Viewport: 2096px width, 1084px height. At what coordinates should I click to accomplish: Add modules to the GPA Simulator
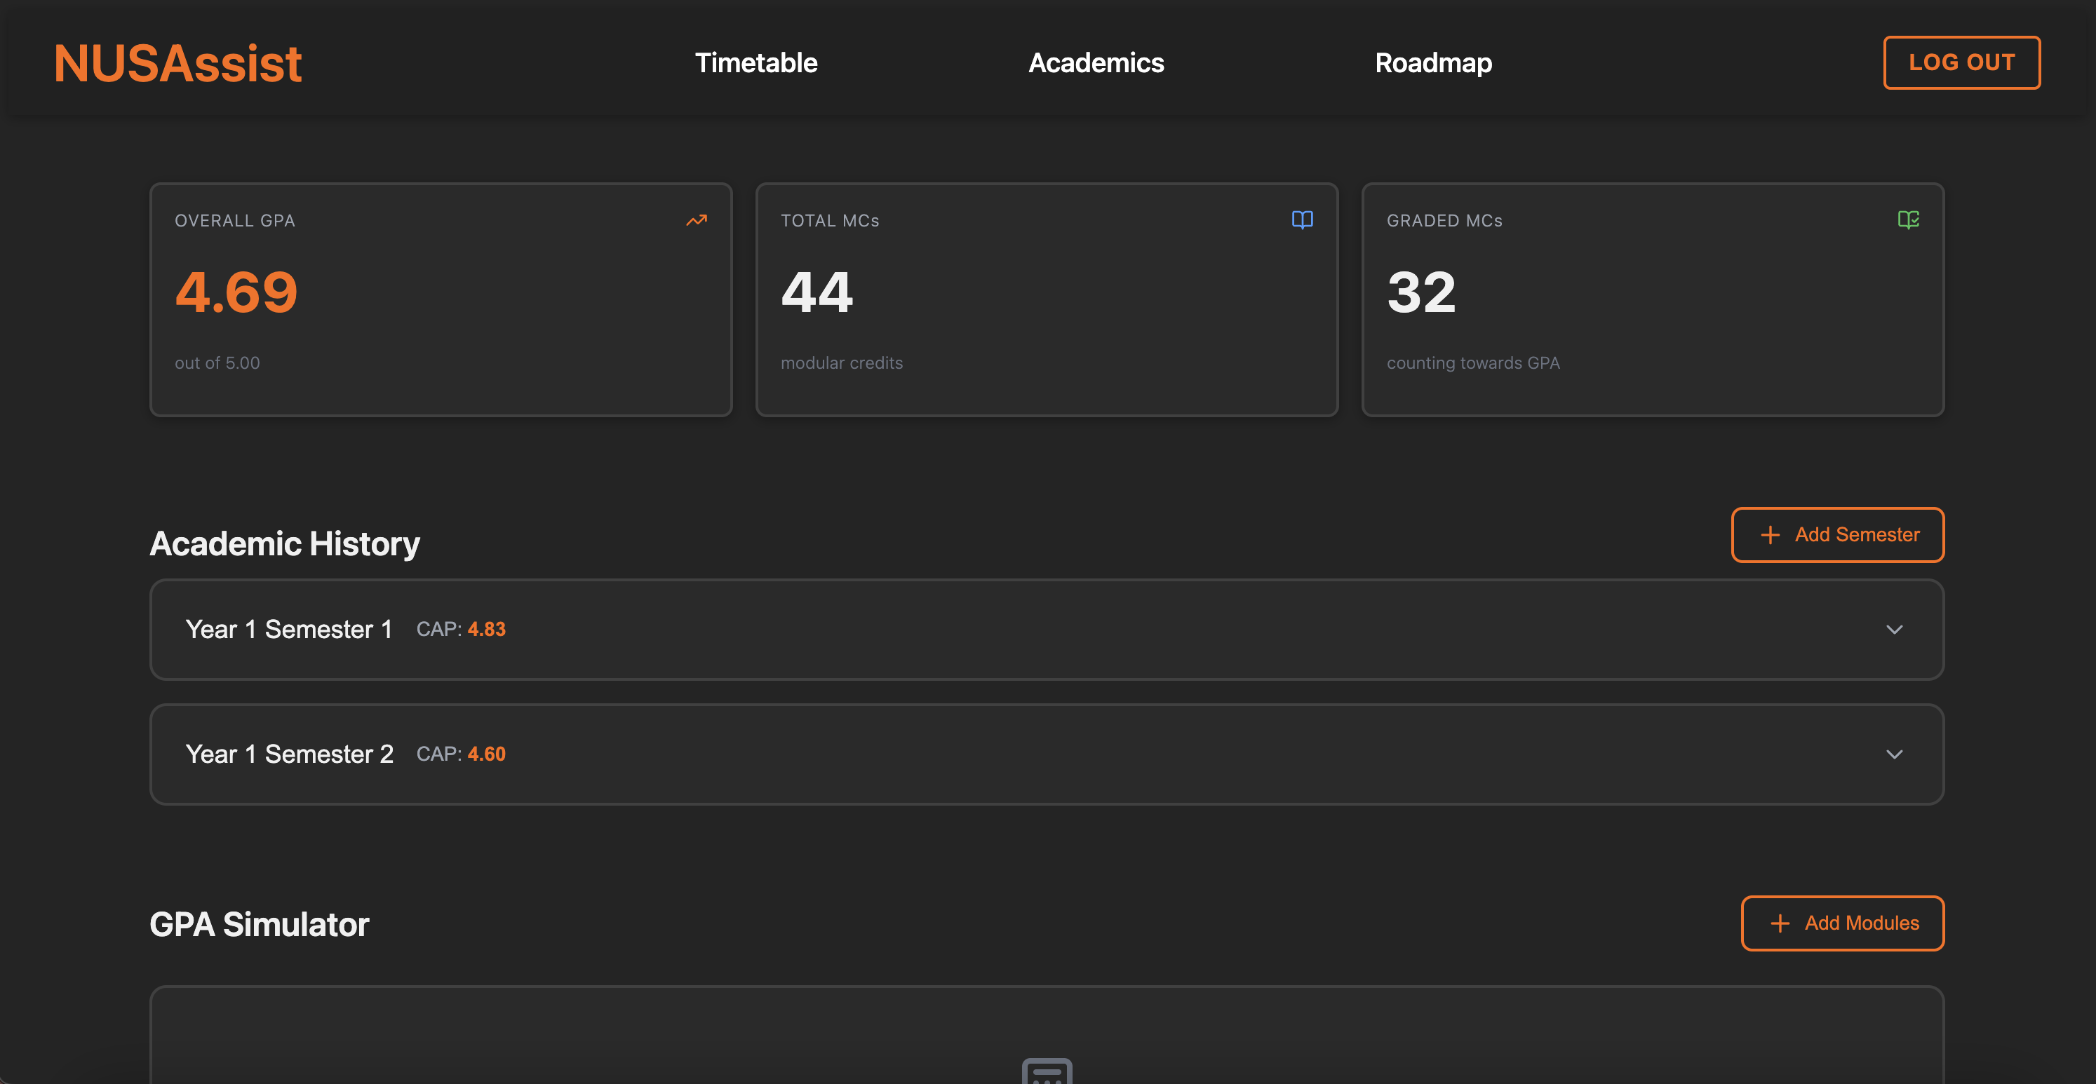click(x=1842, y=923)
